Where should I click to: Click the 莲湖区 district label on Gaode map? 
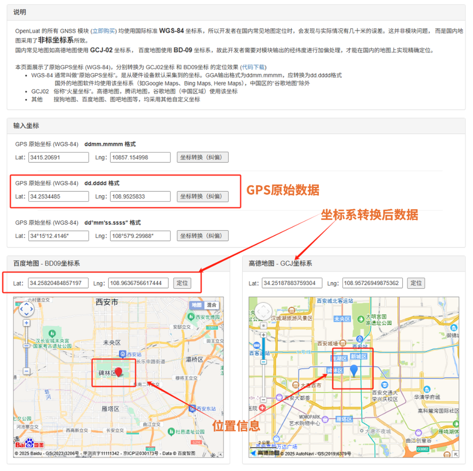click(339, 358)
